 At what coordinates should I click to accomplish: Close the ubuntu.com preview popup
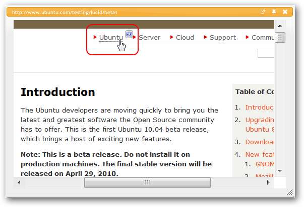pos(285,12)
